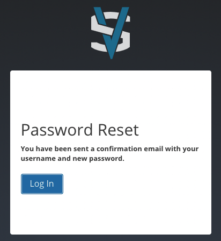221x241 pixels.
Task: Click the VS logo at the top
Action: coord(110,33)
